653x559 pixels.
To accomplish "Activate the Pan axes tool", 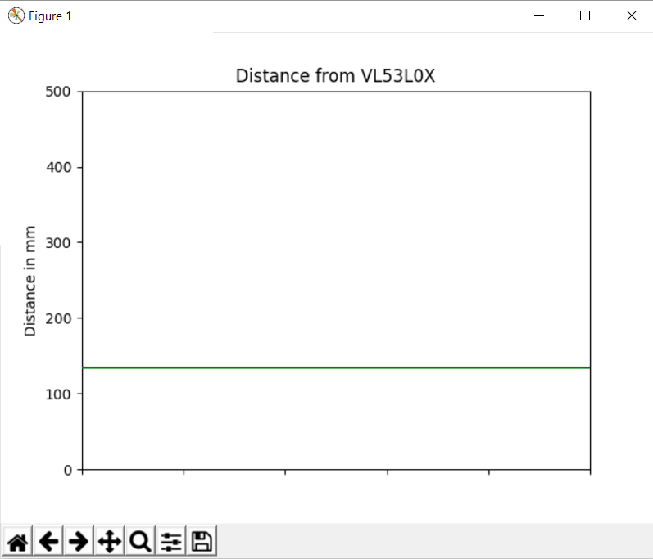I will (x=110, y=541).
